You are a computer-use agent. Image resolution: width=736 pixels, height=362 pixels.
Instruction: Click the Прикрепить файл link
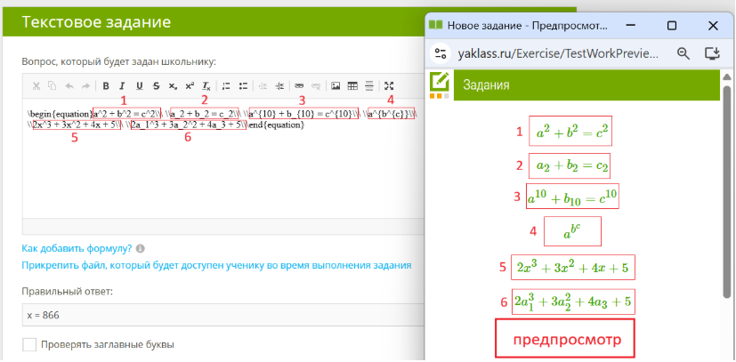(x=216, y=265)
